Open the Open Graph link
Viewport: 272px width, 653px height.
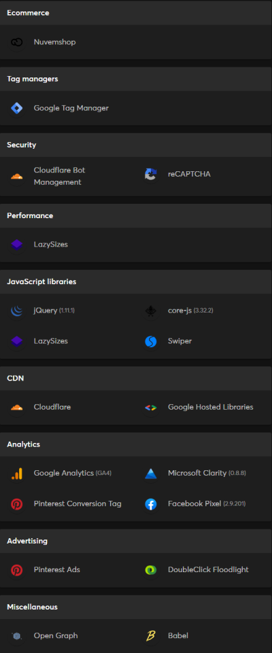(56, 635)
